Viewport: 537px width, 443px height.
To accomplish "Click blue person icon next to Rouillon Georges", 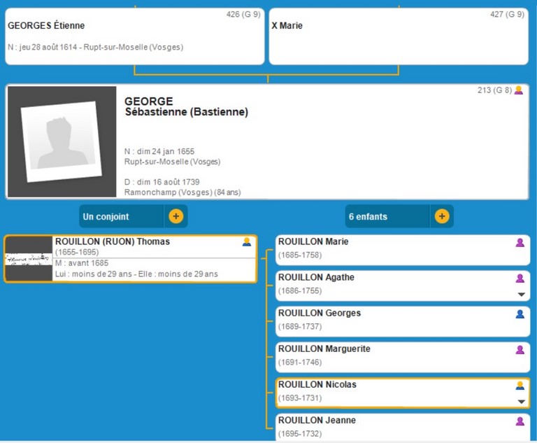I will coord(520,314).
